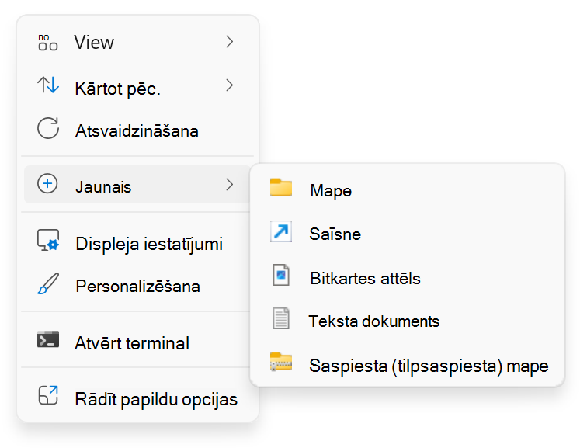Click the Rādīt papildu opcijas expand icon
The height and width of the screenshot is (448, 587).
click(x=48, y=395)
